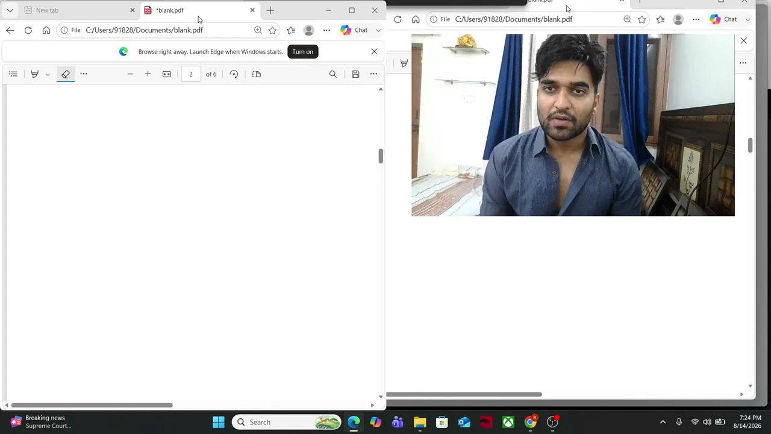Click the left window horizontal scrollbar thumb
The image size is (771, 434).
92,405
